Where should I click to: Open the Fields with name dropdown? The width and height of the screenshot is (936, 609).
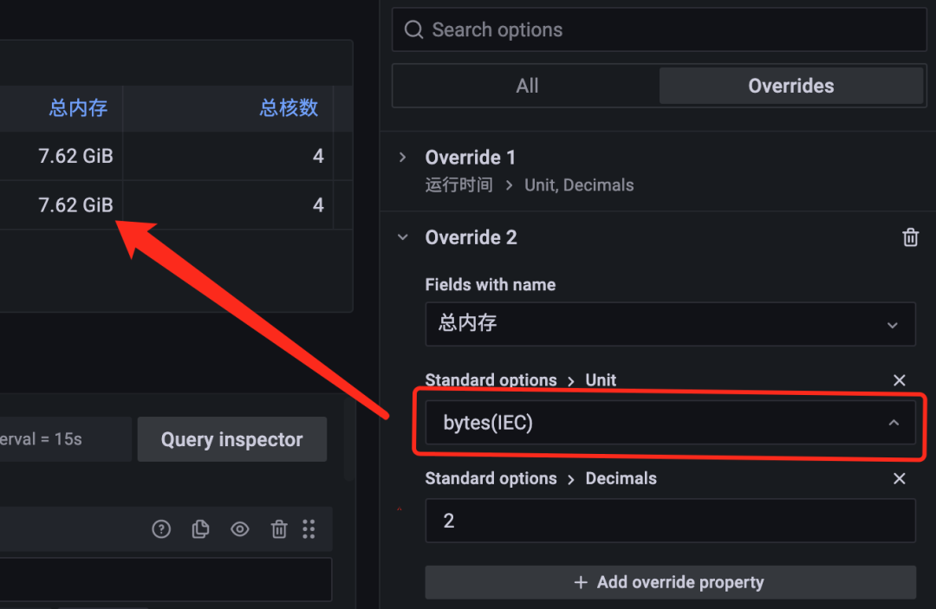[x=670, y=324]
